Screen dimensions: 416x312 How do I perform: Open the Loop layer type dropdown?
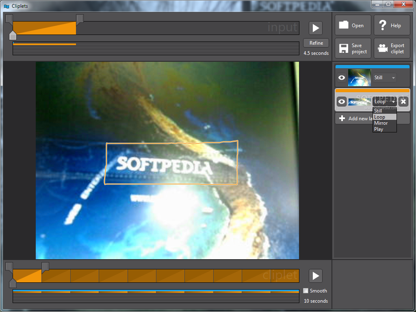tap(384, 102)
